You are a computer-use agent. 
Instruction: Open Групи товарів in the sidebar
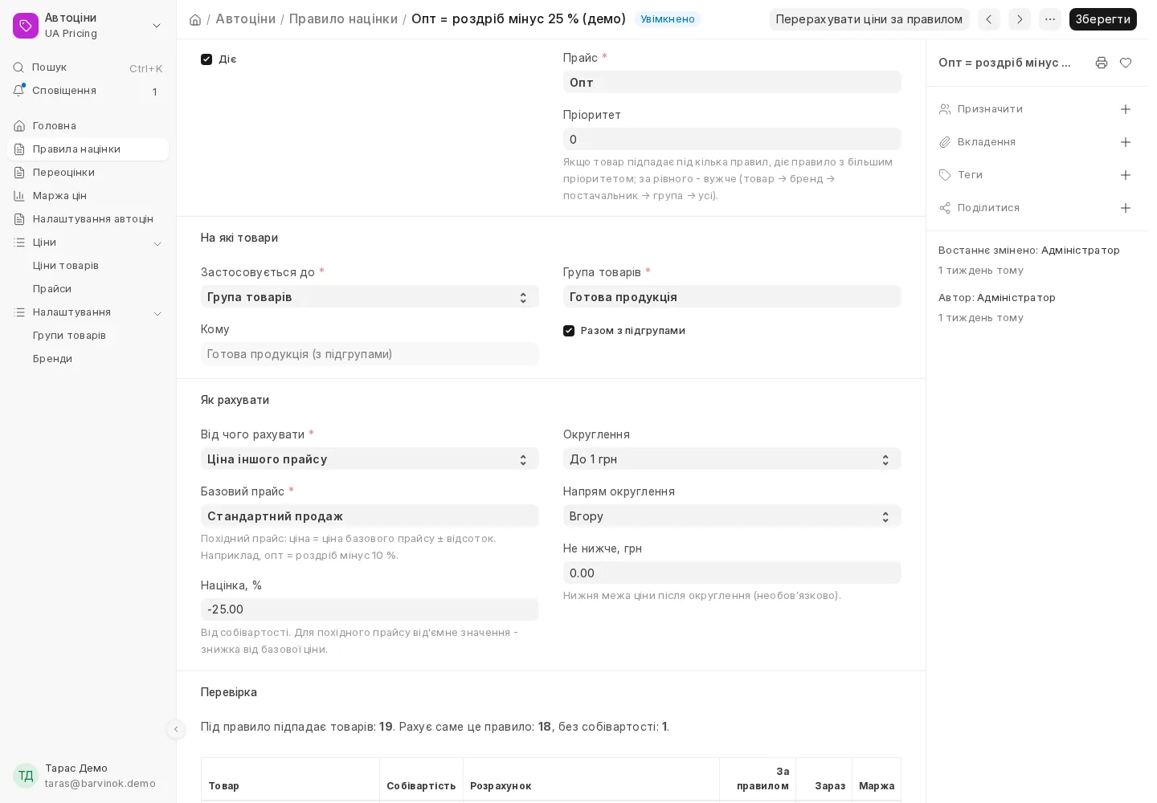coord(88,336)
